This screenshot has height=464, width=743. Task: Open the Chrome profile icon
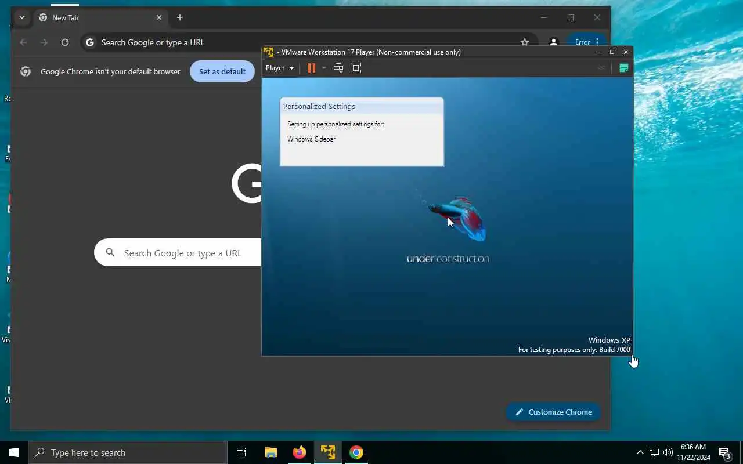click(x=554, y=42)
